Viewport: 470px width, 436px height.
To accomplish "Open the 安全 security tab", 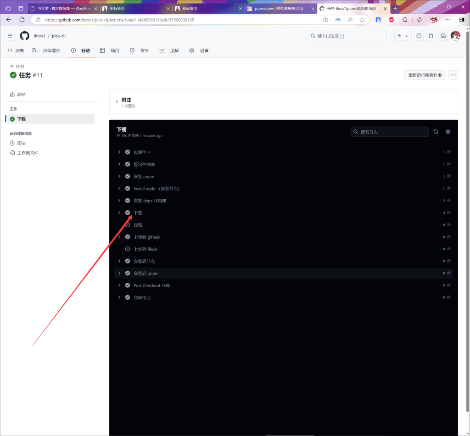I will [140, 50].
